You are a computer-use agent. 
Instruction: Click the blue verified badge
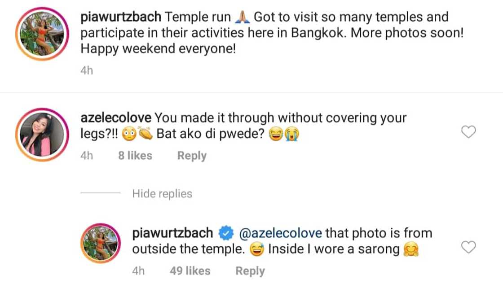[225, 233]
